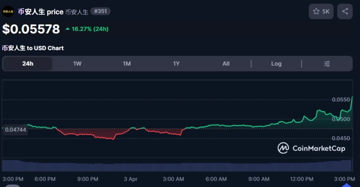Select the 24h timeframe tab

pos(28,64)
